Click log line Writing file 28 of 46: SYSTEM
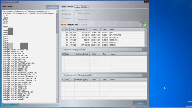Screen dimensions: 192x108 15,88
